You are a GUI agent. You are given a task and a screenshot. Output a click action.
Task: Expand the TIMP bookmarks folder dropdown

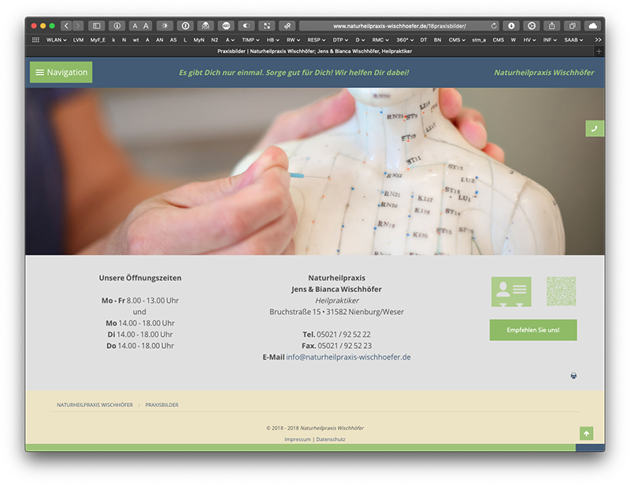pyautogui.click(x=250, y=39)
